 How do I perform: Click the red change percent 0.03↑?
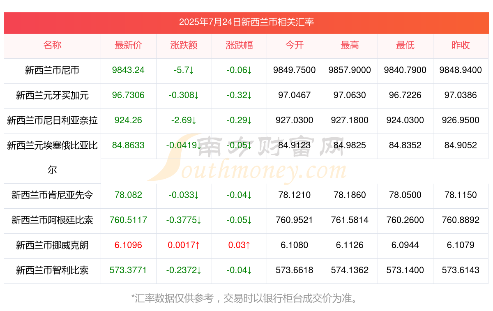[x=239, y=245]
